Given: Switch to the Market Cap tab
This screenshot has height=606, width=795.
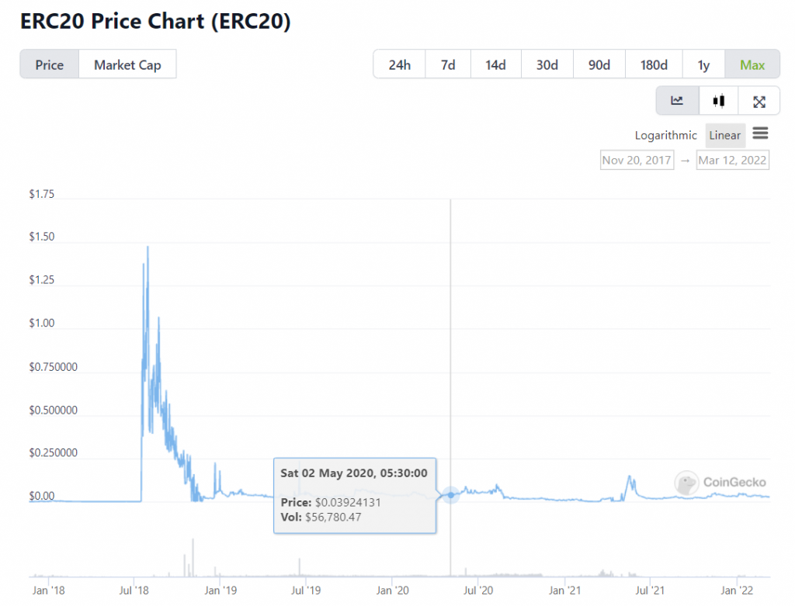Looking at the screenshot, I should tap(127, 64).
